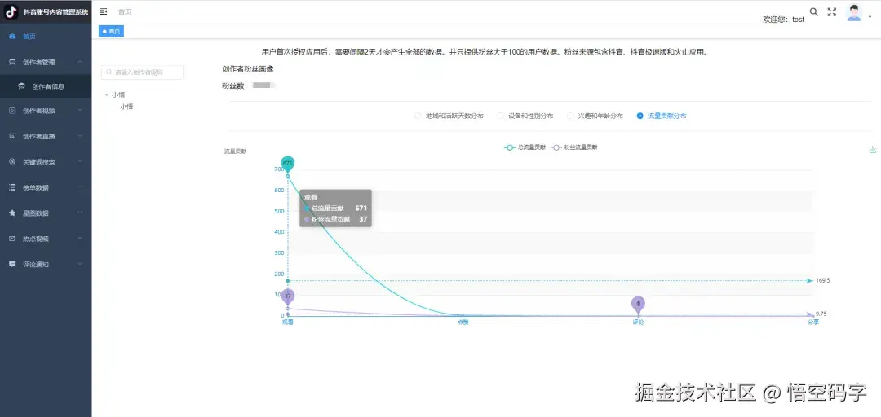Image resolution: width=881 pixels, height=417 pixels.
Task: Click the 点赞 x-axis label
Action: tap(463, 323)
